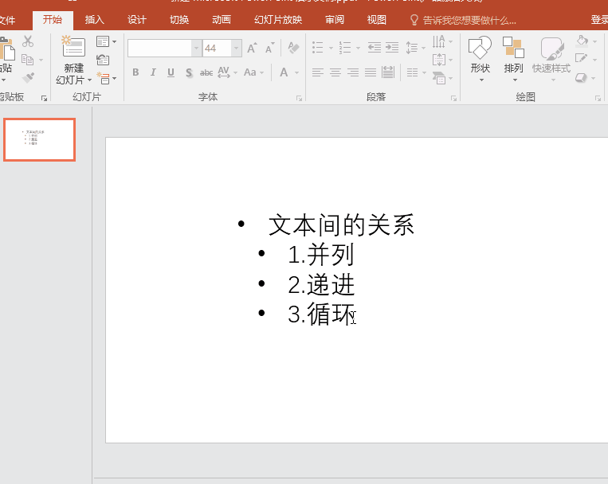Increase list indent level
The height and width of the screenshot is (484, 608).
point(392,48)
